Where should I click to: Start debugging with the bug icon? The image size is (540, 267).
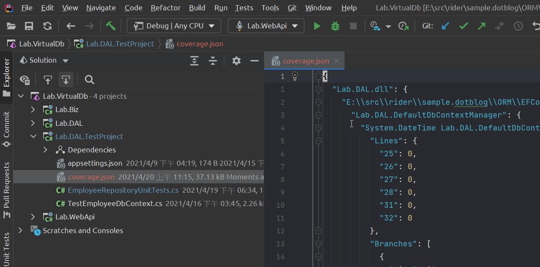[335, 26]
